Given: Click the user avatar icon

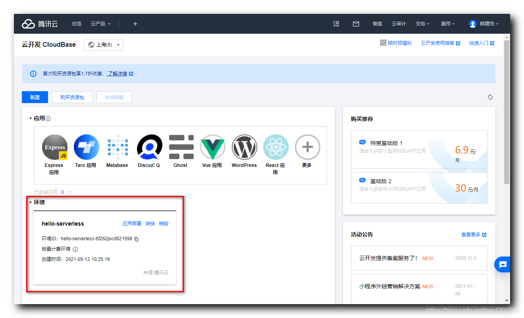Looking at the screenshot, I should pos(472,24).
